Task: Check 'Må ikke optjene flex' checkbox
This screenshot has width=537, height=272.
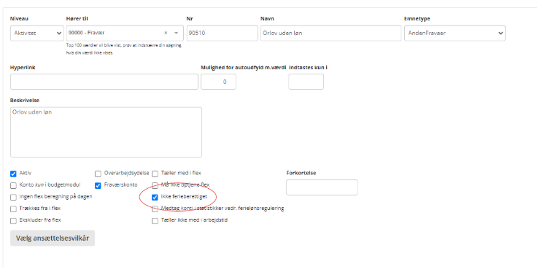Action: click(155, 185)
